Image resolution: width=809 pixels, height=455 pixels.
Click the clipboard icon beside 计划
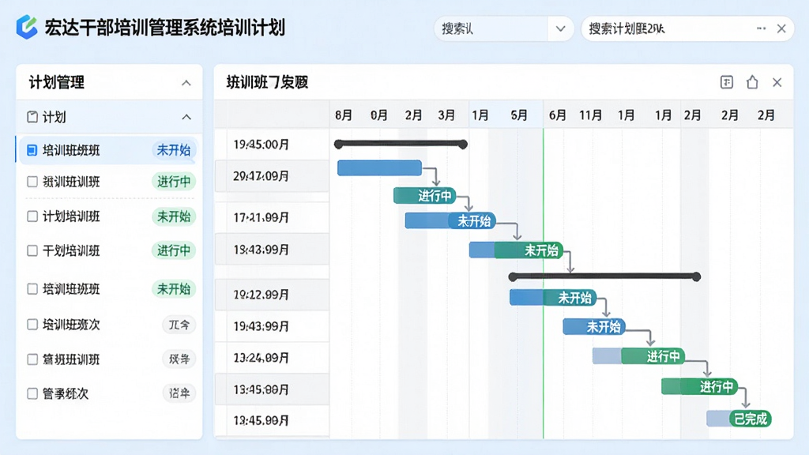(32, 117)
